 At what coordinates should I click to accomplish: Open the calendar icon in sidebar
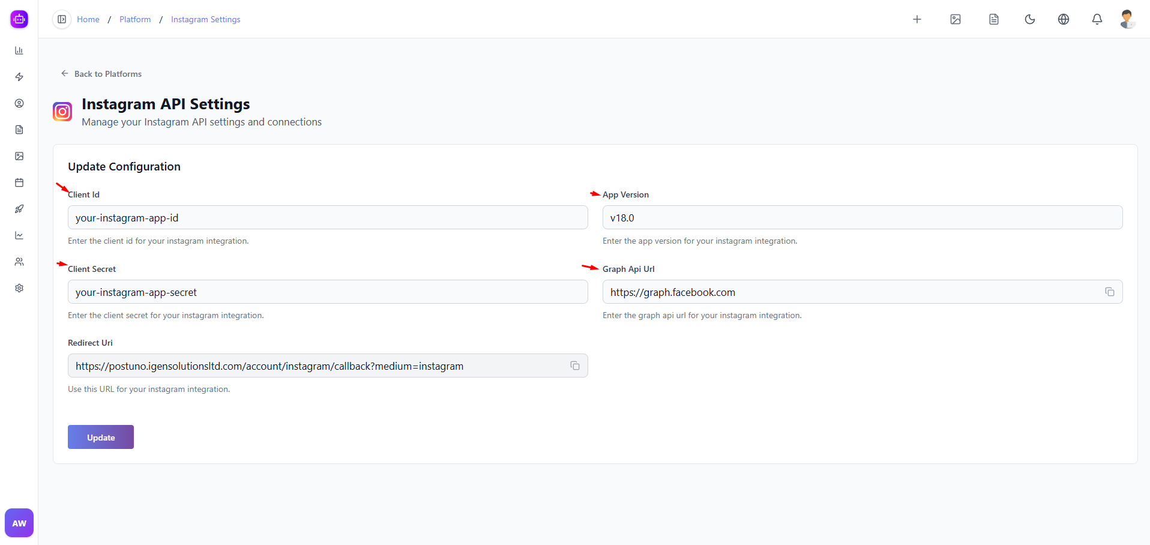(19, 182)
